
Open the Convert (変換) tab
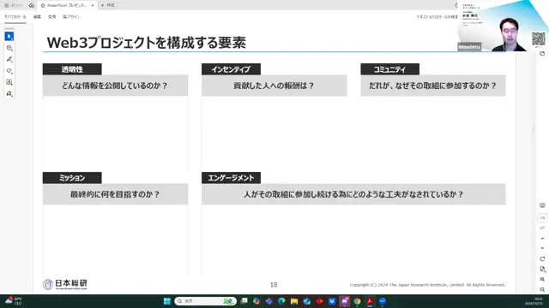[x=51, y=17]
